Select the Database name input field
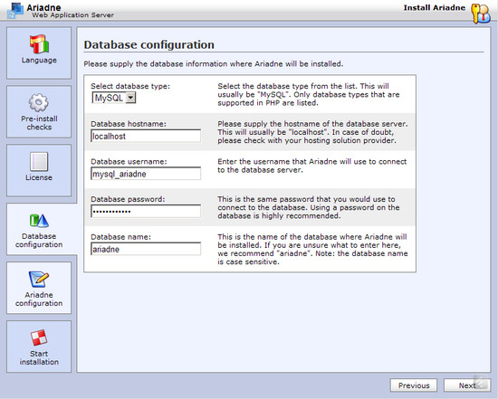The height and width of the screenshot is (399, 498). pos(146,249)
